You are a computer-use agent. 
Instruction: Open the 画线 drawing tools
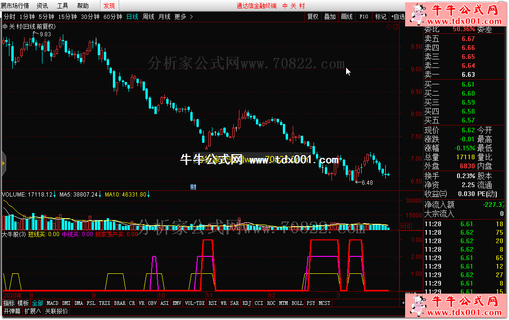[x=347, y=16]
